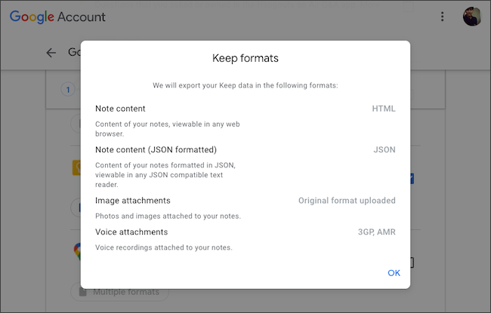491x313 pixels.
Task: Select the Note content heading
Action: coord(120,109)
